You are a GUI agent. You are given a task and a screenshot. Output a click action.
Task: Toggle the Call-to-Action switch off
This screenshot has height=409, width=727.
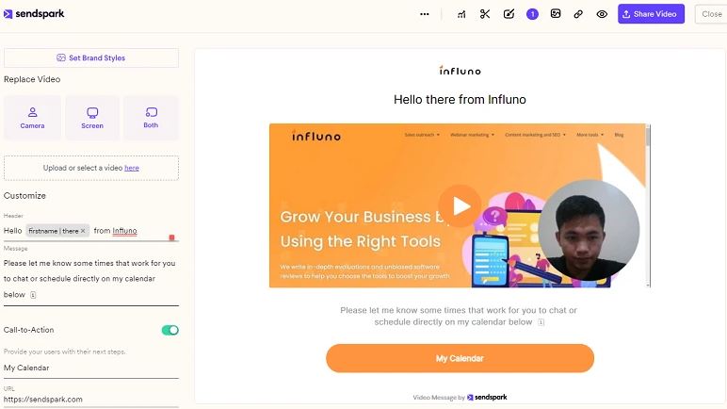pyautogui.click(x=170, y=330)
